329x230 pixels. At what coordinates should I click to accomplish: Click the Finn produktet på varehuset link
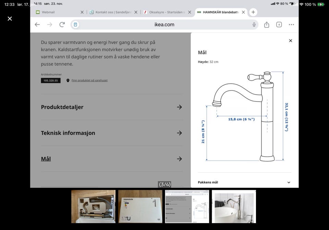pos(89,81)
